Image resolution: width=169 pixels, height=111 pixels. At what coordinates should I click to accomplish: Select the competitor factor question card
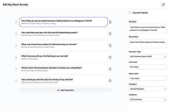63,69
